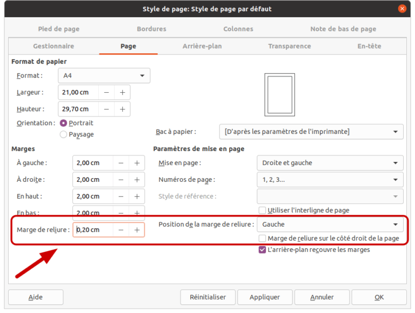Switch to Note de bas de page tab
This screenshot has width=415, height=313.
(x=343, y=29)
